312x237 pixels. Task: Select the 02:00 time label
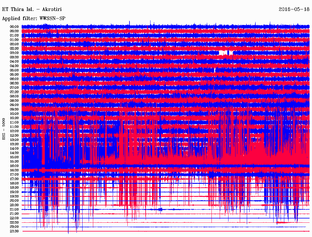pos(14,44)
